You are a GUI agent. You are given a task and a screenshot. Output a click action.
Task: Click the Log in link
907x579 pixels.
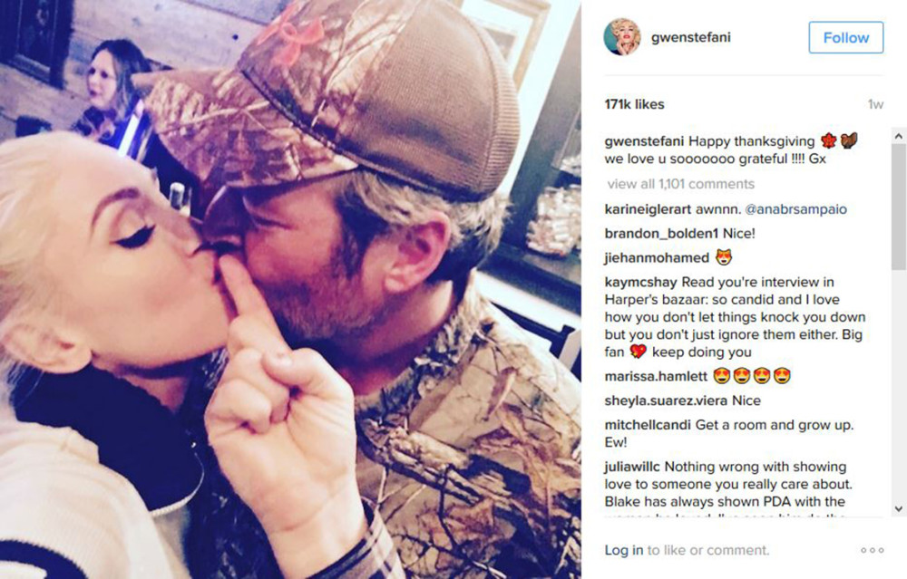tap(624, 550)
